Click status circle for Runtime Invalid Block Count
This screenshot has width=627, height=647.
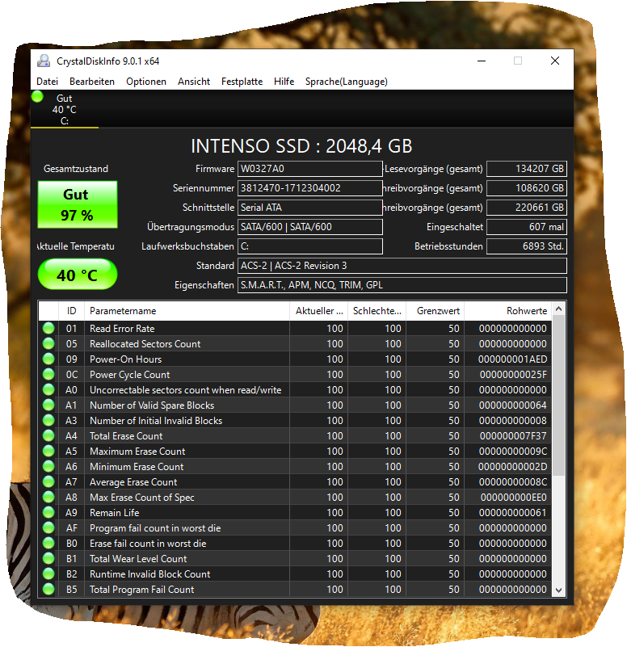pyautogui.click(x=48, y=574)
